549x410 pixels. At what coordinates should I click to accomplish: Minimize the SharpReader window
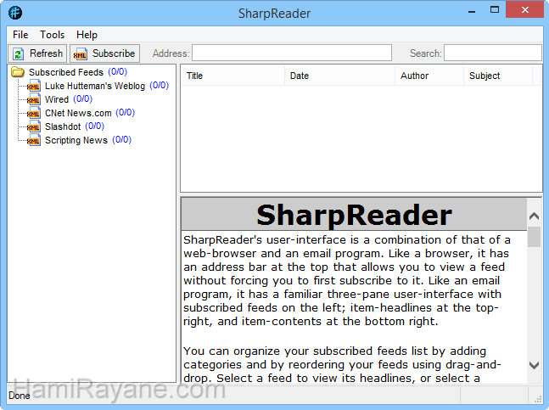[472, 12]
